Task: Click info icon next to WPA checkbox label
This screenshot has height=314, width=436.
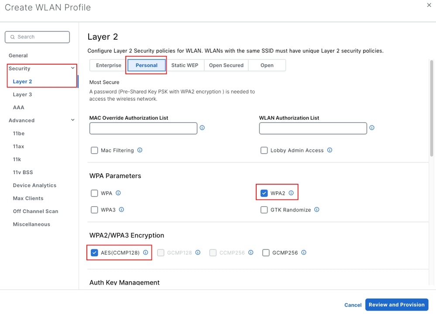Action: tap(118, 193)
